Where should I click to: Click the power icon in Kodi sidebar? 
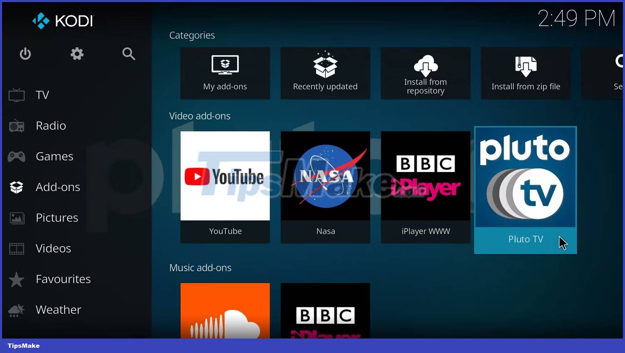25,54
